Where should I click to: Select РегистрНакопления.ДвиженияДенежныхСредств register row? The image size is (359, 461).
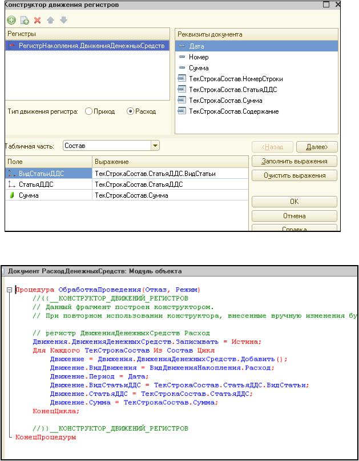tap(87, 46)
